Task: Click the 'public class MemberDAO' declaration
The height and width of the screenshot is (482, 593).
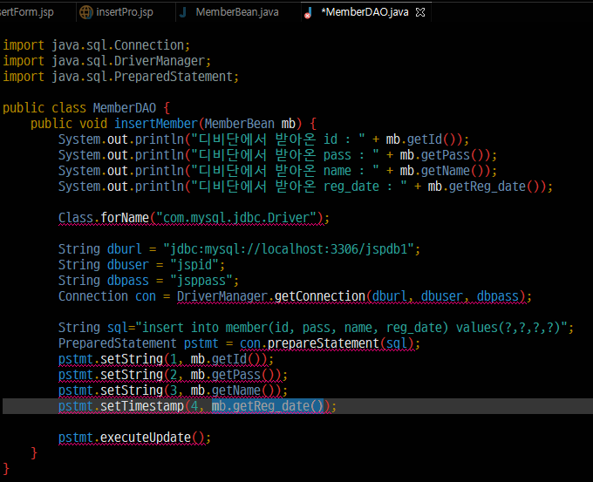Action: [79, 108]
